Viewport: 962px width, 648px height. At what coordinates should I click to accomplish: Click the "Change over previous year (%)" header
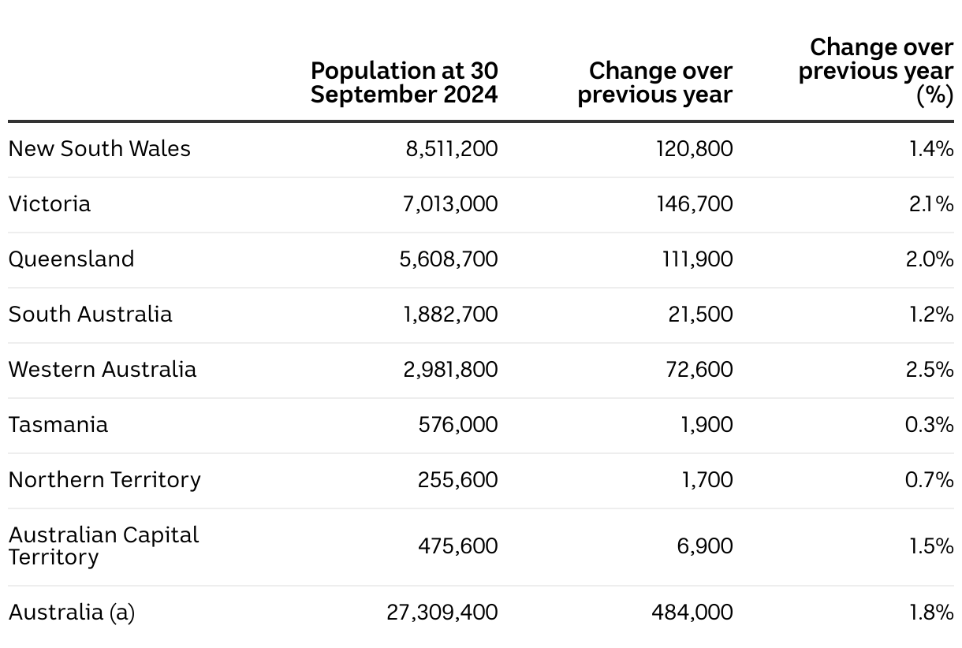876,71
